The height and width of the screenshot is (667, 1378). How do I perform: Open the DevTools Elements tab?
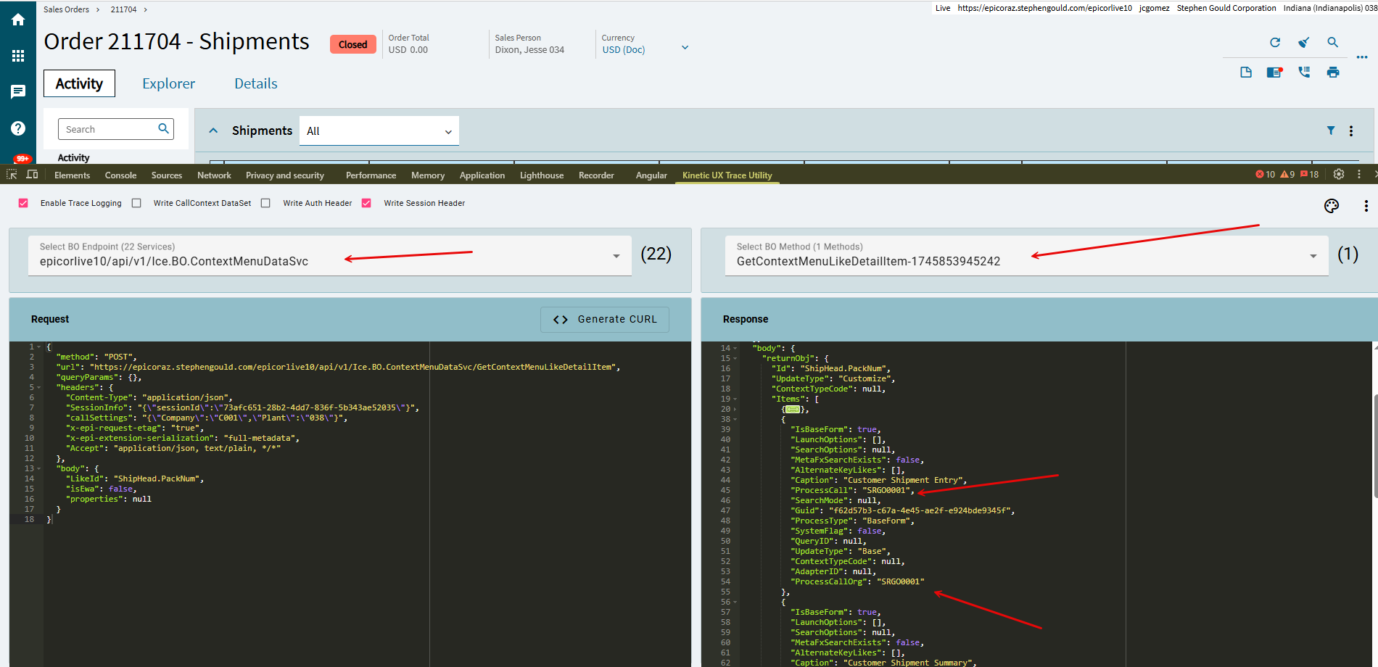(73, 175)
